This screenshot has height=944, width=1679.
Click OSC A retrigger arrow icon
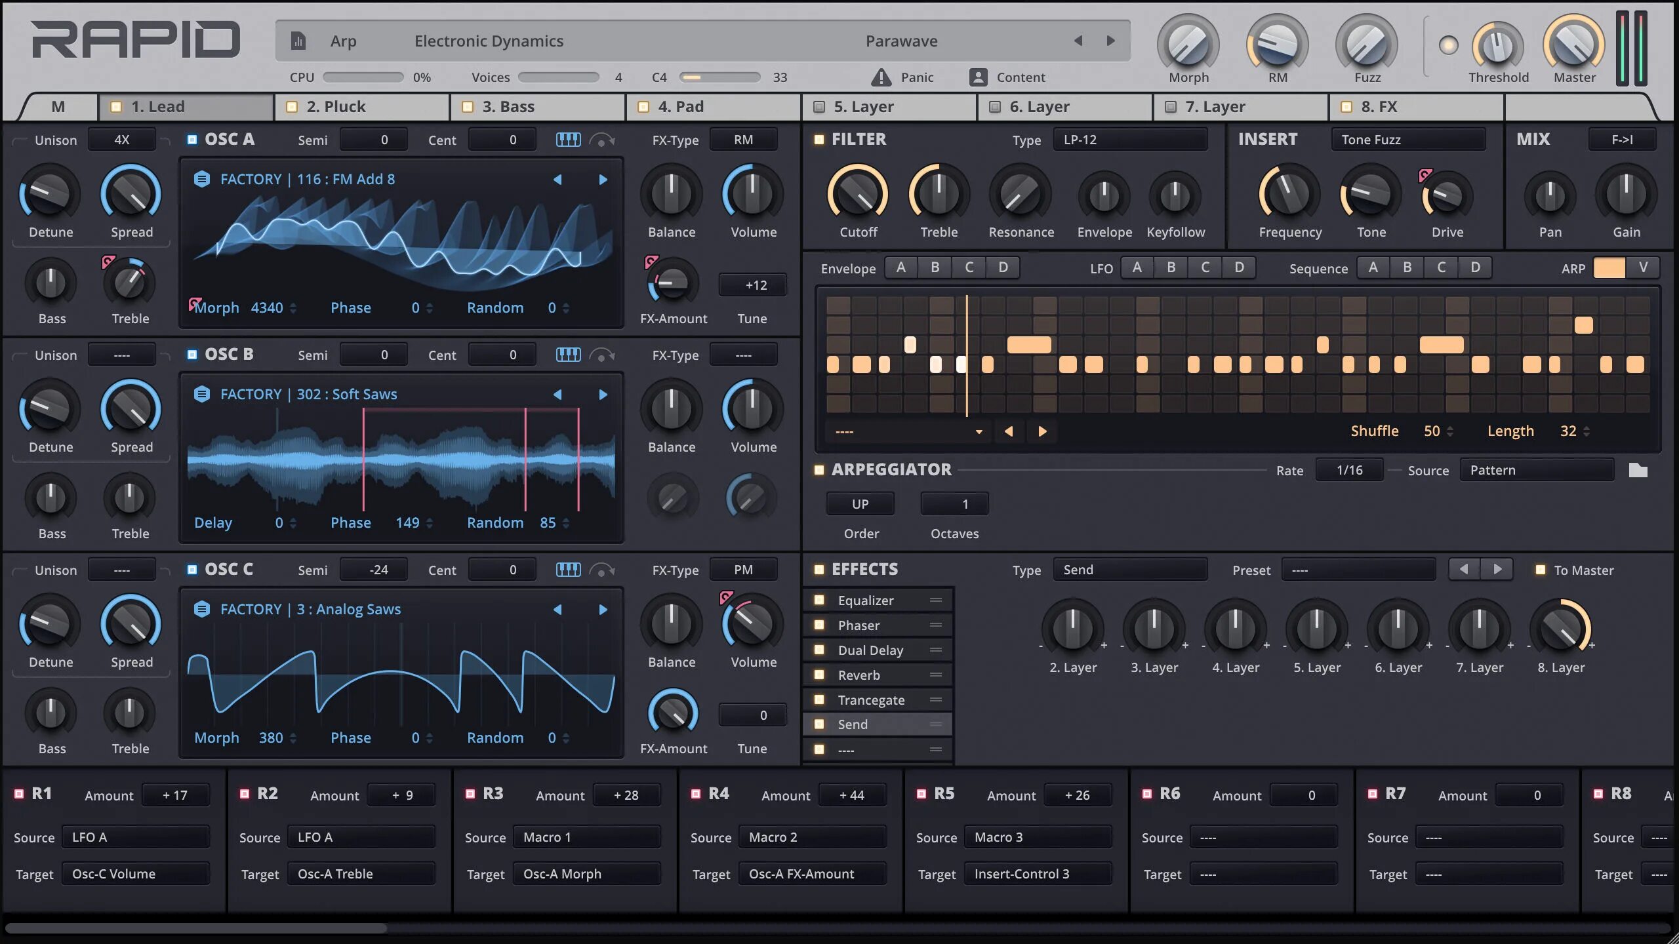point(601,140)
